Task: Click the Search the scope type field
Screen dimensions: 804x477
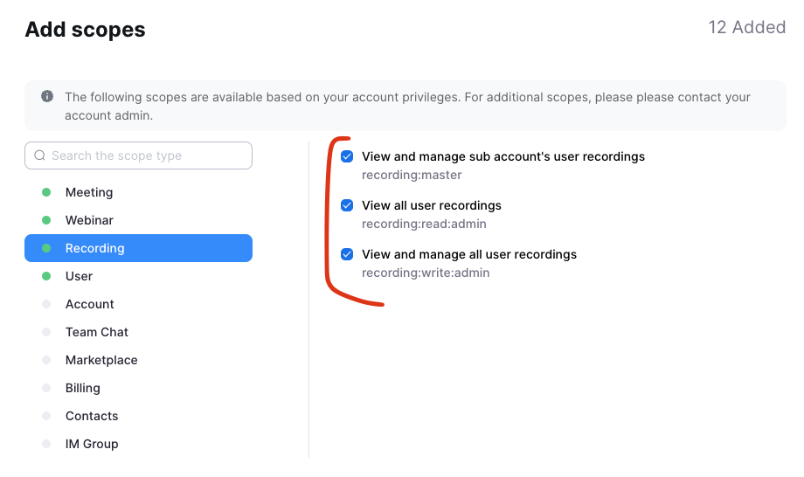Action: [x=138, y=156]
